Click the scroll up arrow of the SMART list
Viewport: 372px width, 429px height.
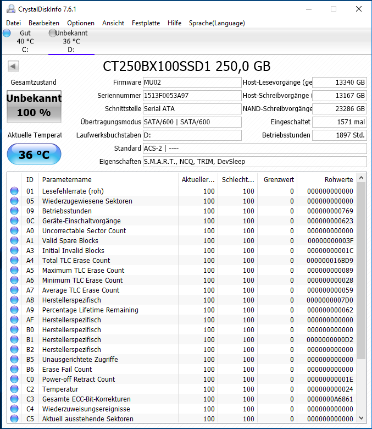(x=362, y=178)
